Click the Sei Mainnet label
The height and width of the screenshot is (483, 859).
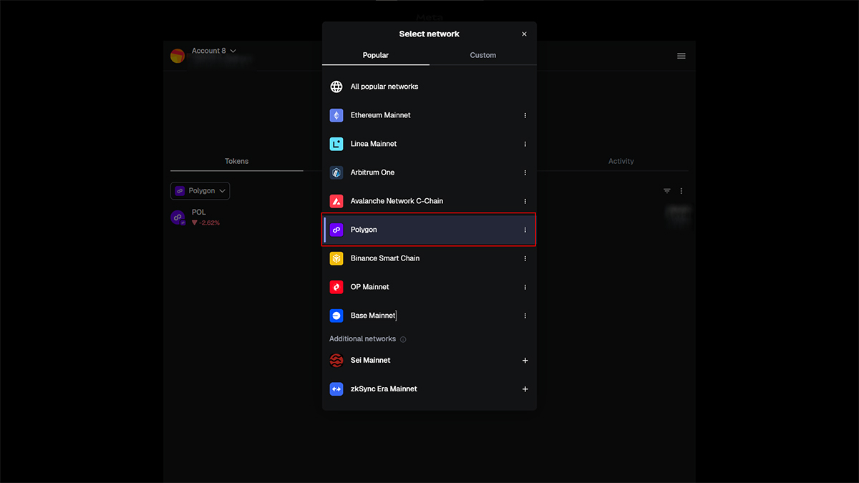[x=370, y=361]
